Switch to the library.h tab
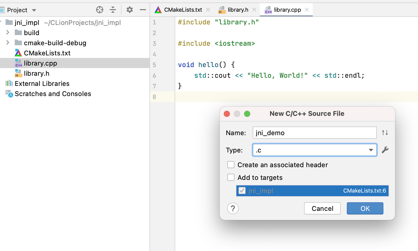 (238, 10)
